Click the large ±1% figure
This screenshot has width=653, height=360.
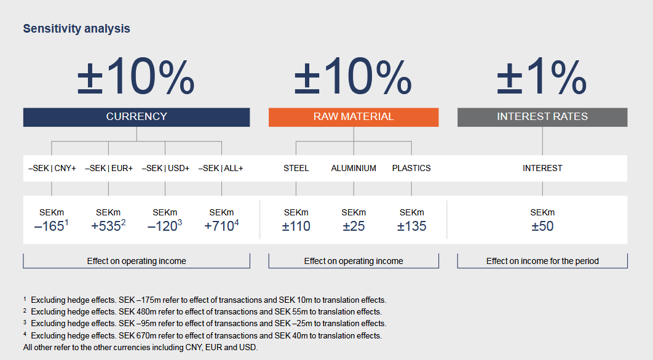[x=541, y=78]
